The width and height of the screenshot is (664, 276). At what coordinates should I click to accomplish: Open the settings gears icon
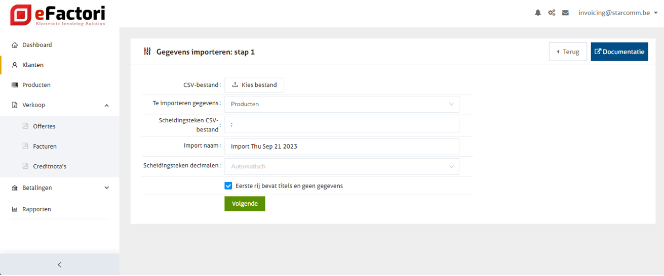click(552, 13)
